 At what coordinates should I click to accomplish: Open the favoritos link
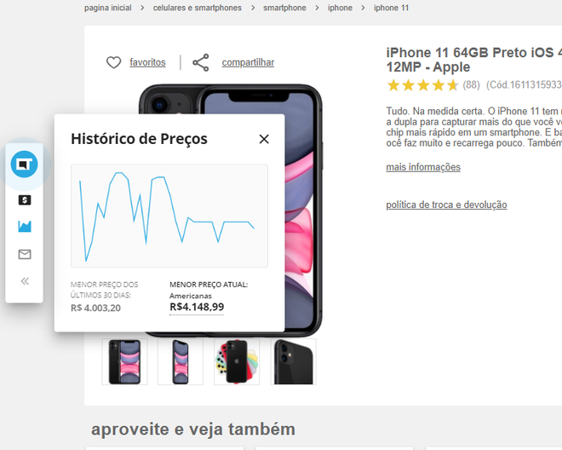pyautogui.click(x=147, y=62)
